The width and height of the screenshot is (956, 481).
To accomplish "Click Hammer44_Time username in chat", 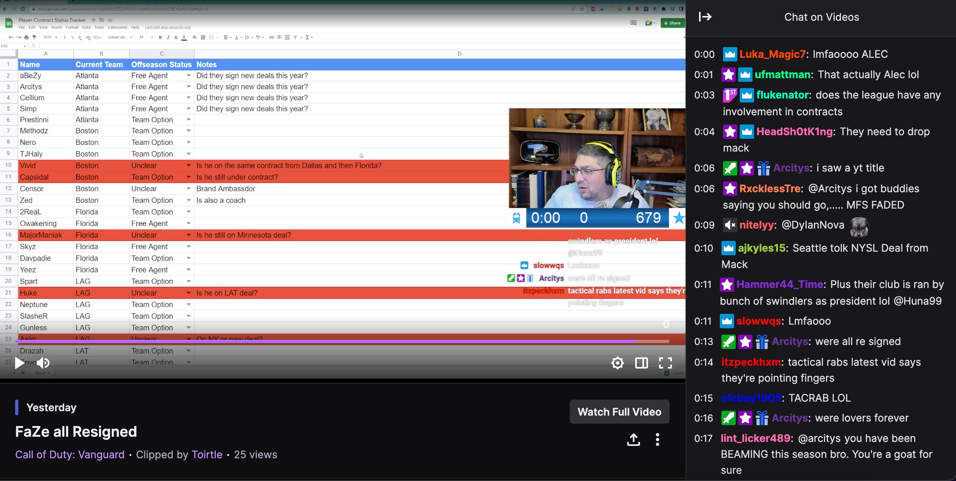I will (x=780, y=284).
